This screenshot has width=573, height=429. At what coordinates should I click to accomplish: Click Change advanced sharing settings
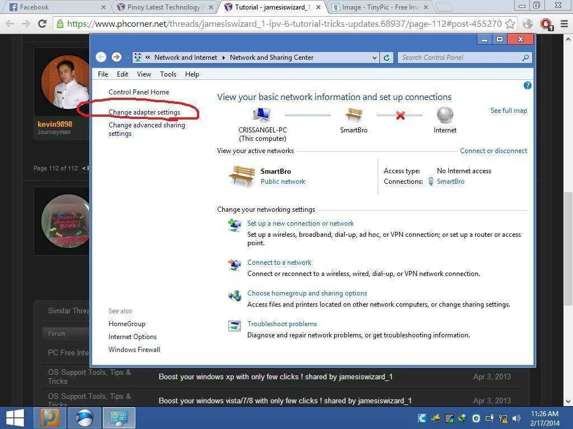147,129
